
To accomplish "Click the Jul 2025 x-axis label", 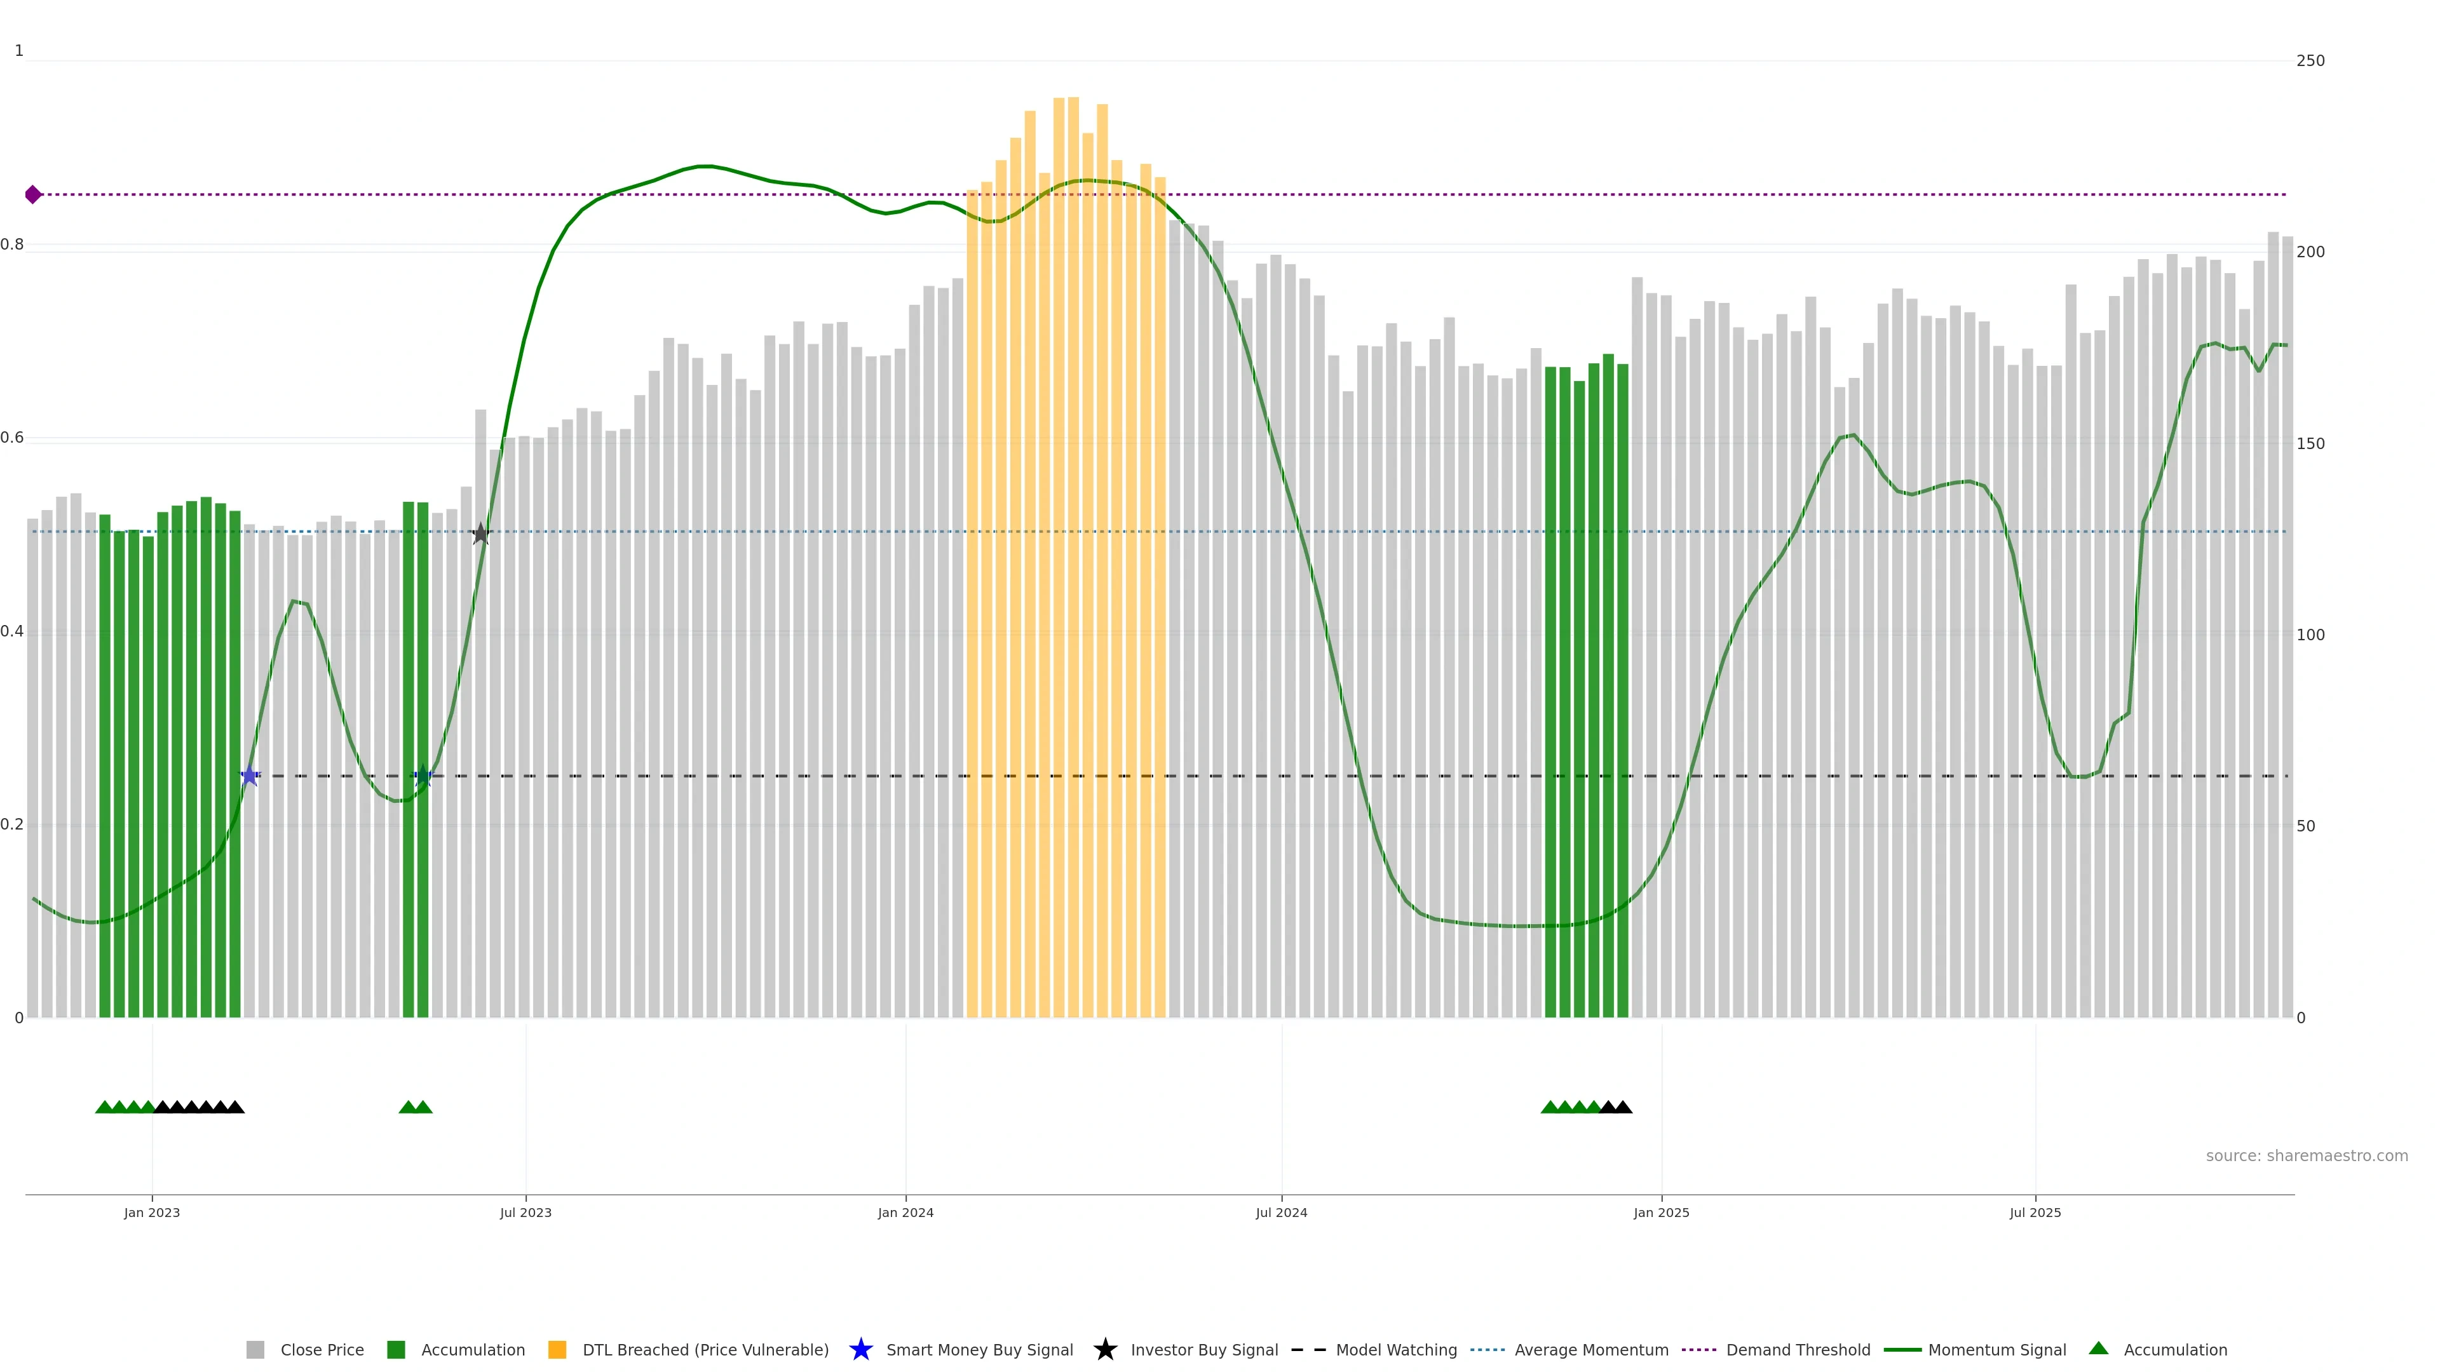I will tap(2035, 1213).
